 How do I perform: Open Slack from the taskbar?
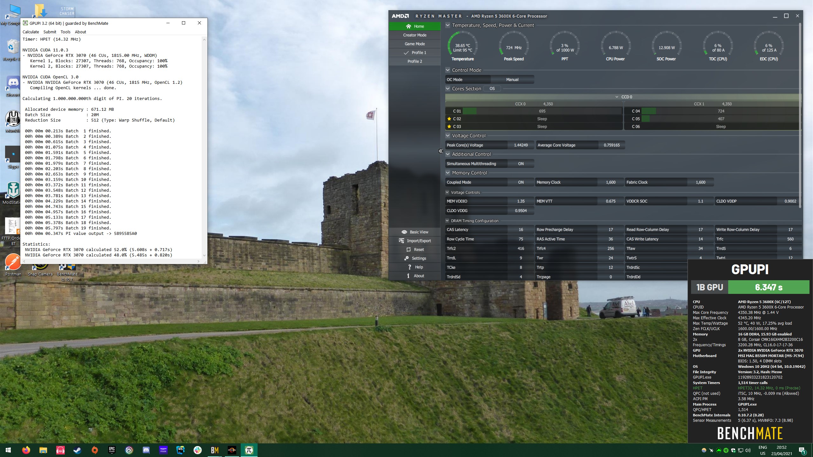pos(198,450)
